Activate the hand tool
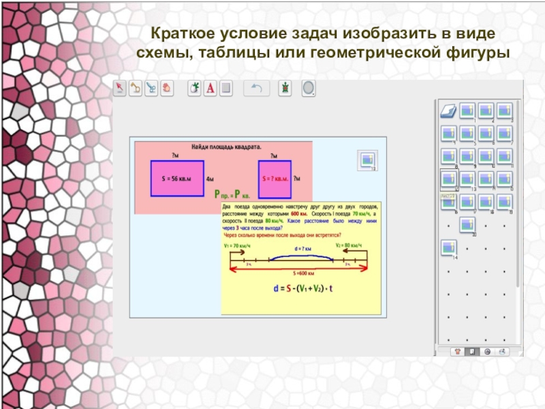 point(167,89)
